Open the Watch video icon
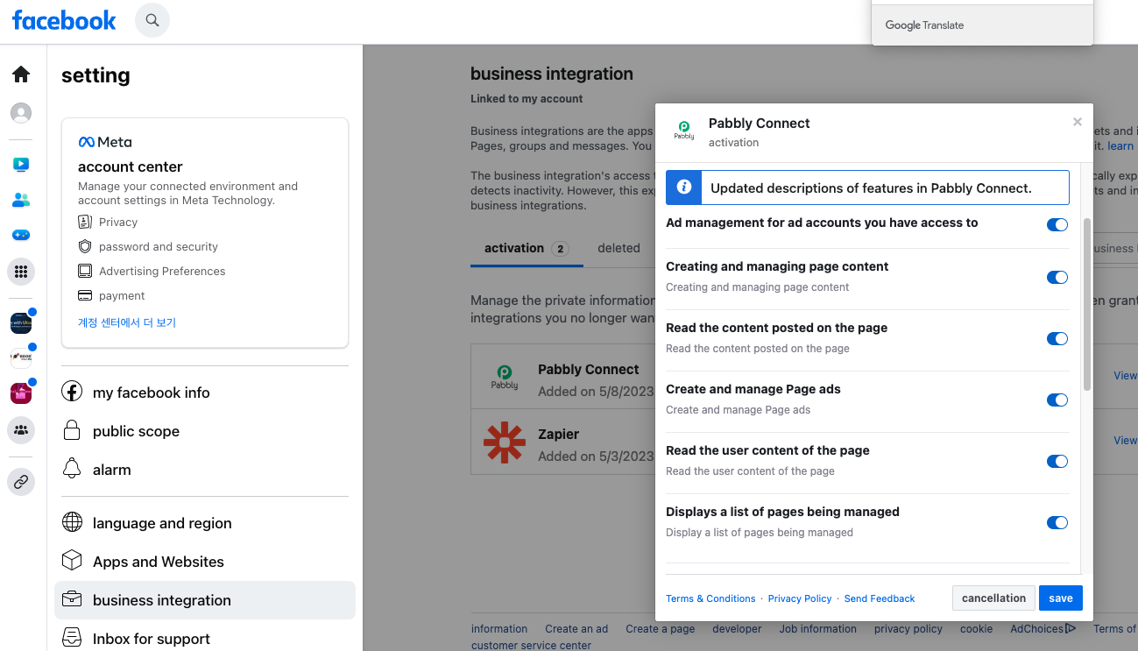1138x651 pixels. [21, 164]
